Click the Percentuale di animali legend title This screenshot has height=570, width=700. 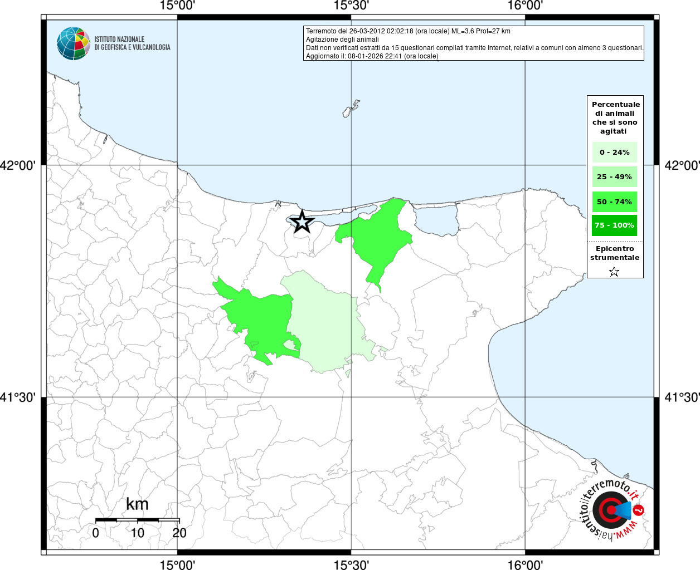point(615,117)
